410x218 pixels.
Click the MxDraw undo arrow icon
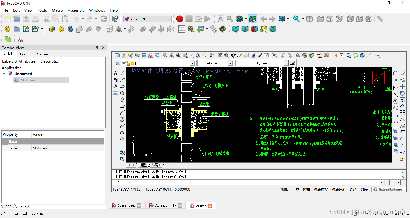[x=283, y=55]
